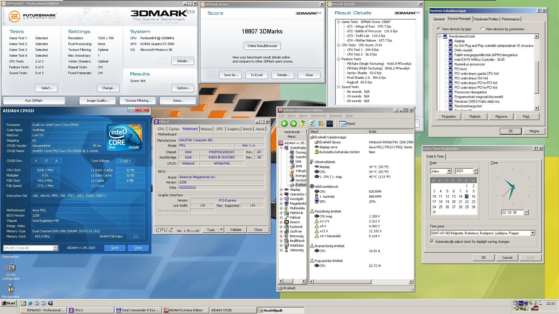Collapse Rendszereszközök device tree node
This screenshot has height=314, width=559.
tap(440, 36)
